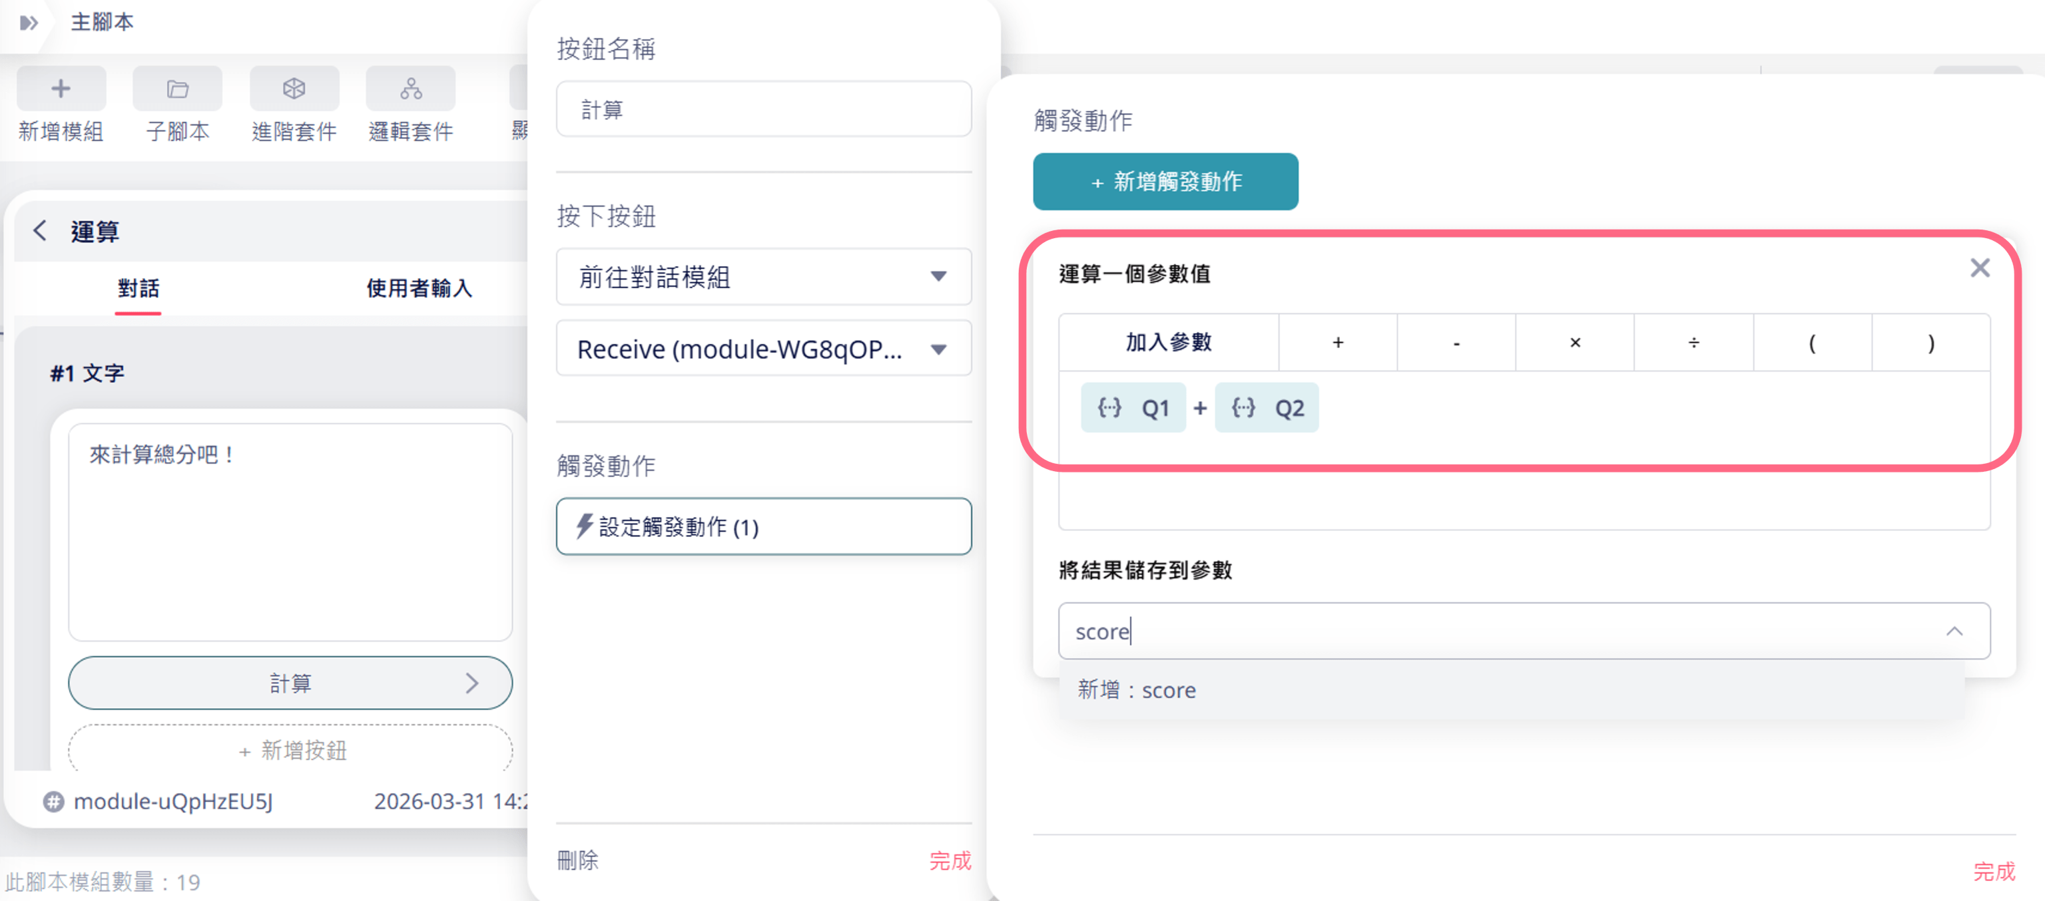The height and width of the screenshot is (901, 2045).
Task: Open the 子腳本 folder icon
Action: tap(177, 89)
